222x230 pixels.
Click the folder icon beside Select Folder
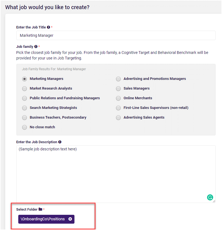click(40, 209)
